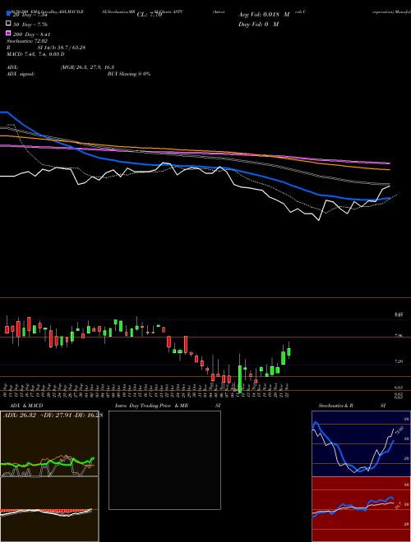Click inside the empty intraday trading price panel
411x542 pixels.
pyautogui.click(x=164, y=460)
